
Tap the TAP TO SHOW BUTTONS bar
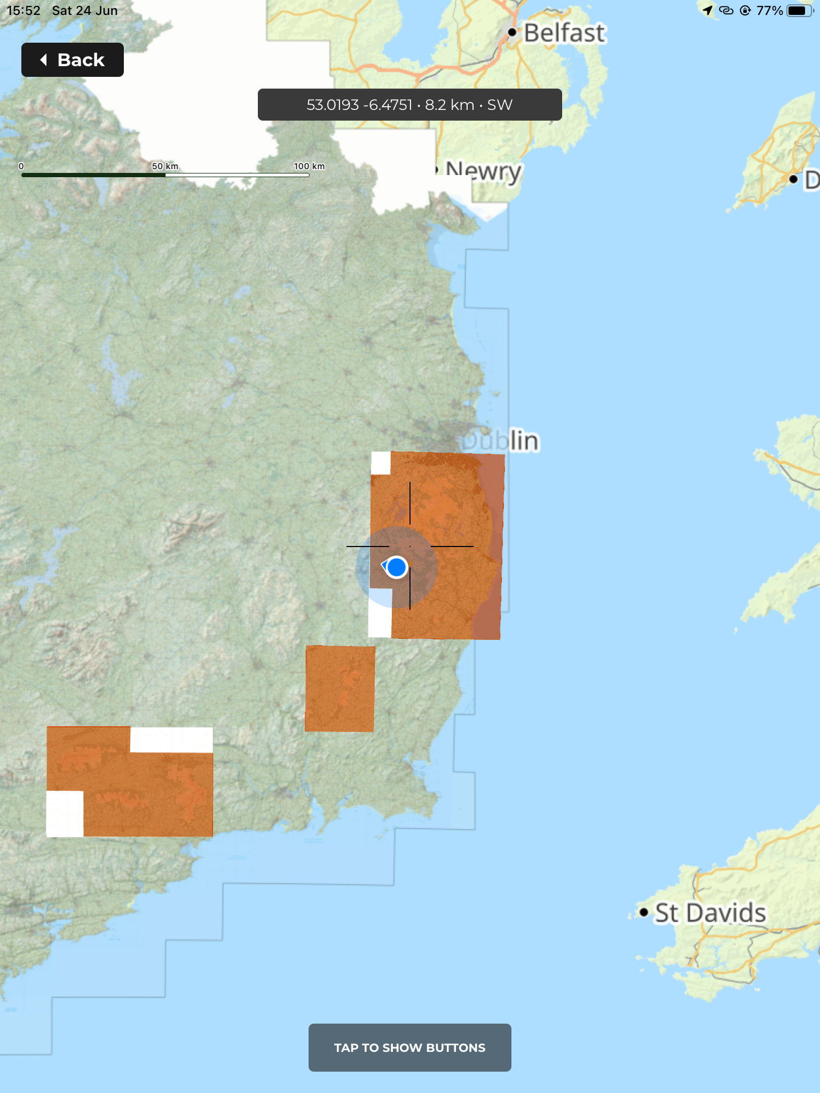(409, 1047)
